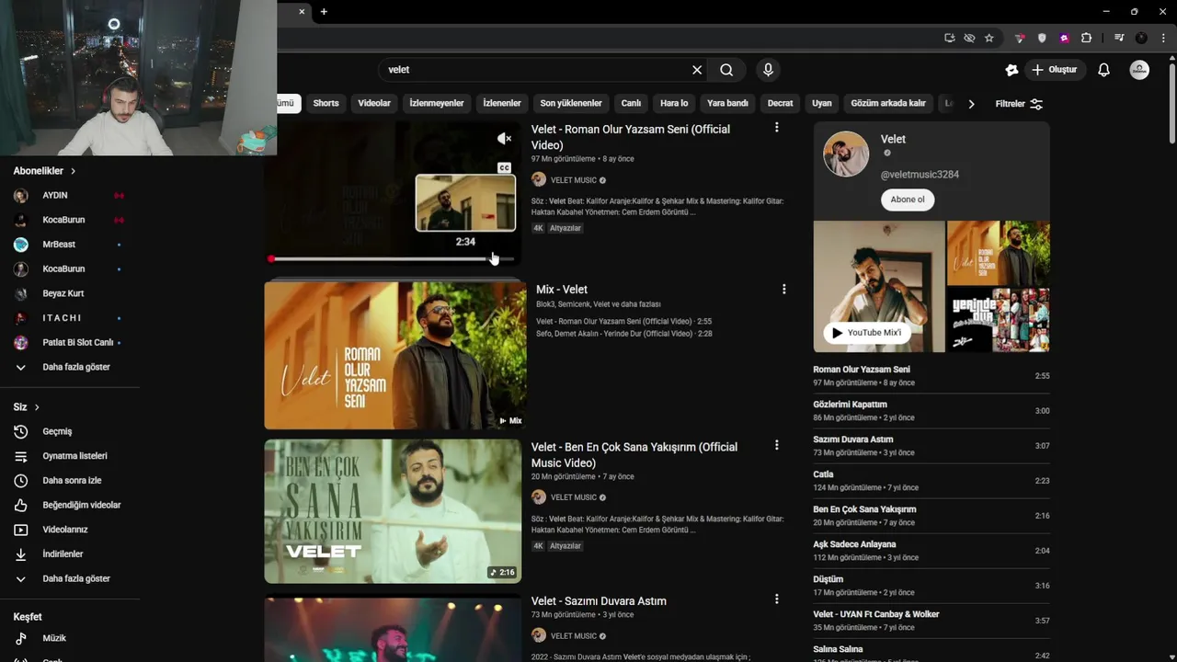This screenshot has width=1177, height=662.
Task: Play Velet YouTube Mix'i
Action: [x=867, y=333]
